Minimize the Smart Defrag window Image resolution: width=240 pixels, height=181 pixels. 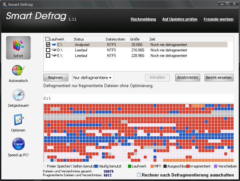[x=222, y=4]
